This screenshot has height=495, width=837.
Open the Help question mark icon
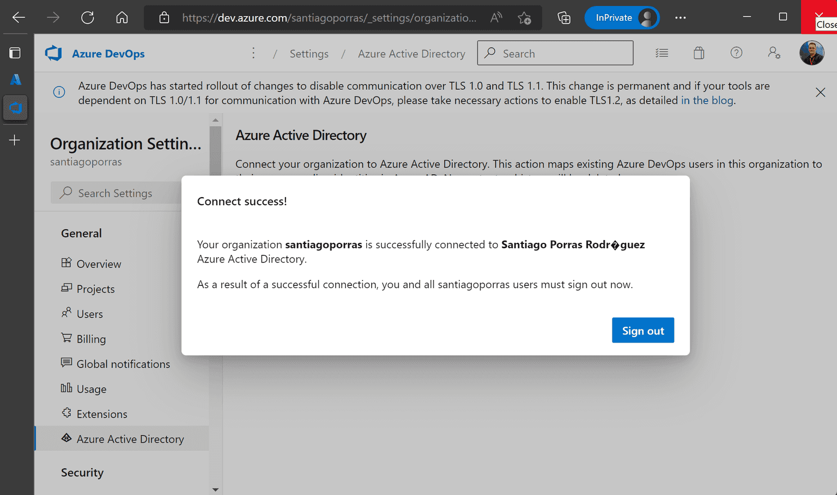pyautogui.click(x=736, y=53)
